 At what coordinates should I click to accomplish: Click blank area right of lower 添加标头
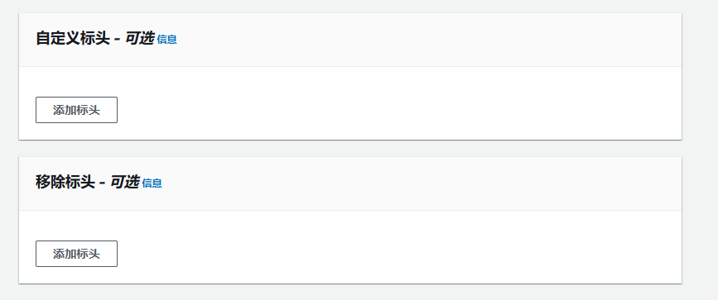pyautogui.click(x=398, y=254)
